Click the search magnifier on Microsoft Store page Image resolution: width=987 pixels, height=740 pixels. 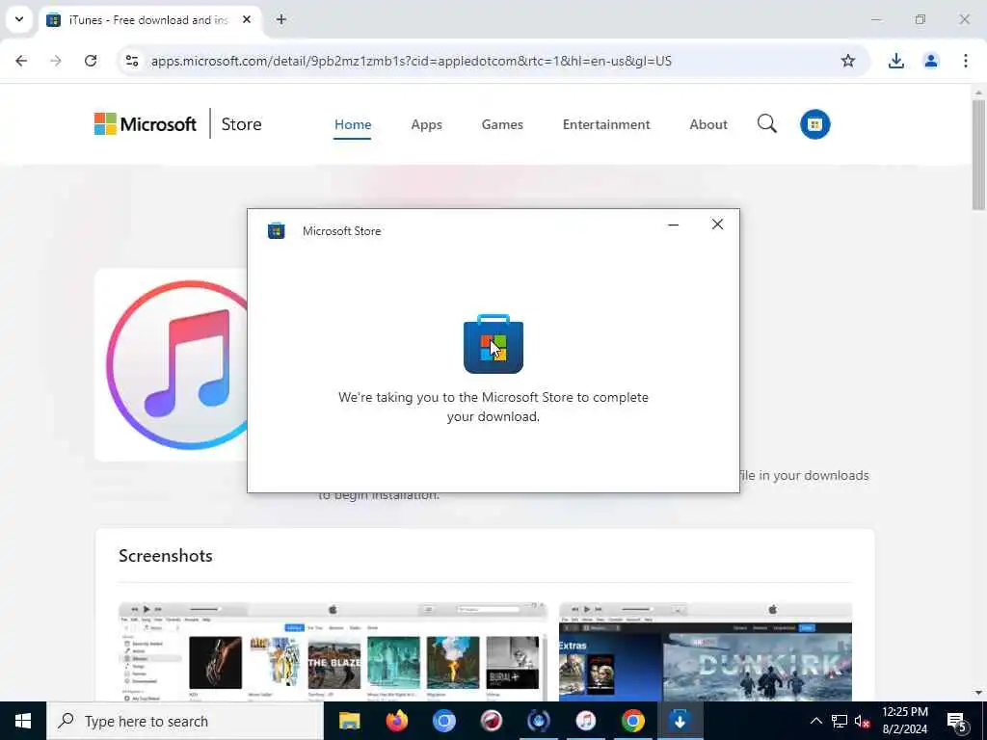point(766,124)
